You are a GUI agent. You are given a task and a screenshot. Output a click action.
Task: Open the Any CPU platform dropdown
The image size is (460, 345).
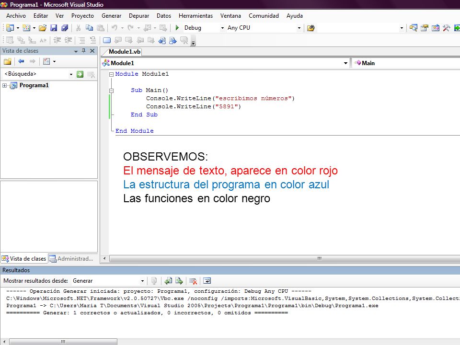click(299, 28)
